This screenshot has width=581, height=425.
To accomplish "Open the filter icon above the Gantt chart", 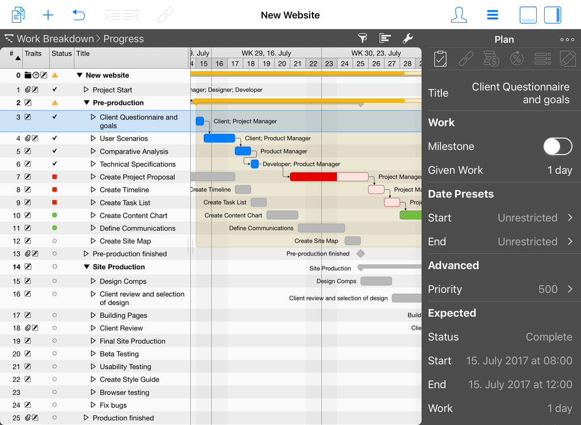I will coord(363,37).
